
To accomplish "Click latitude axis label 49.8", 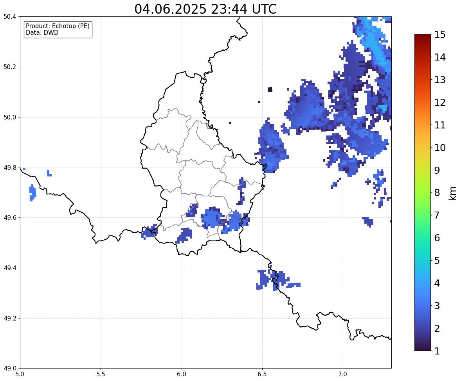I will point(10,167).
